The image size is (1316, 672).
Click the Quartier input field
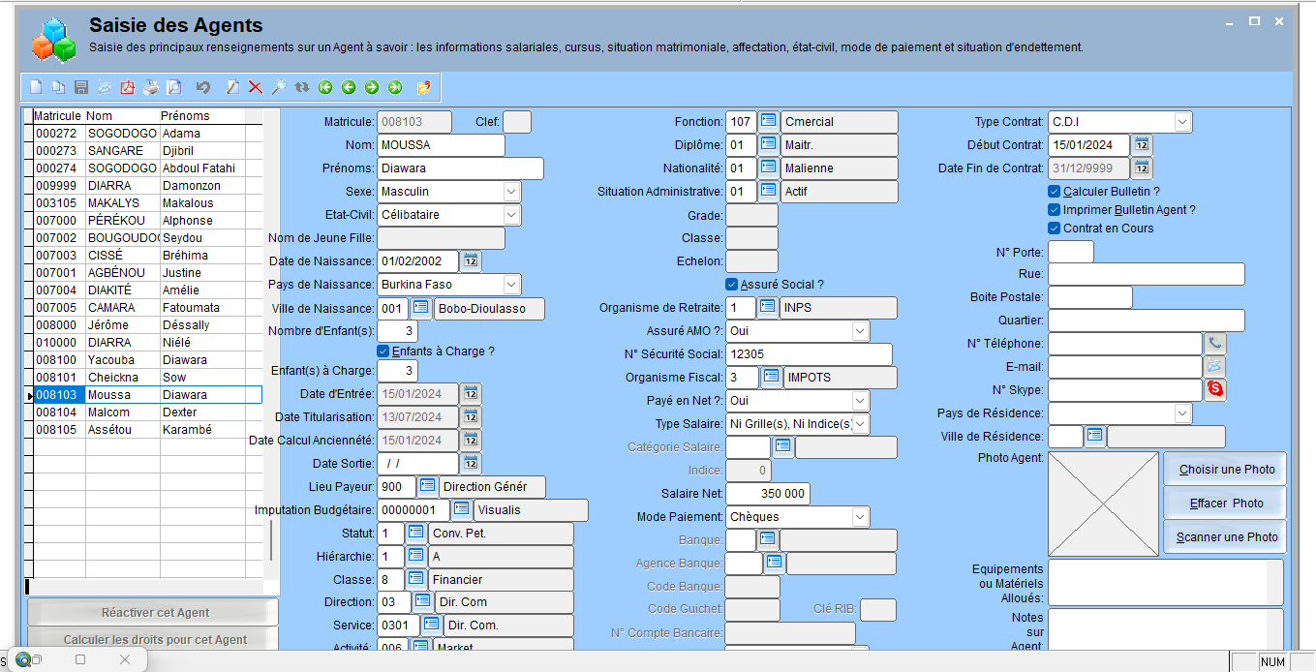pos(1147,321)
